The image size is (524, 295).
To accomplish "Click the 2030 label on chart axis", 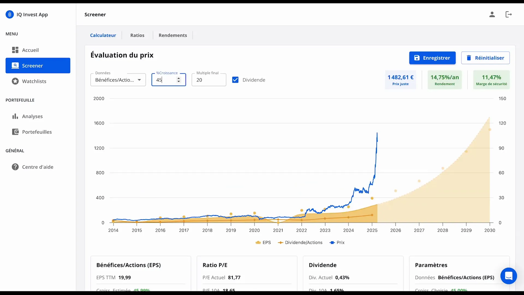I will pos(490,230).
